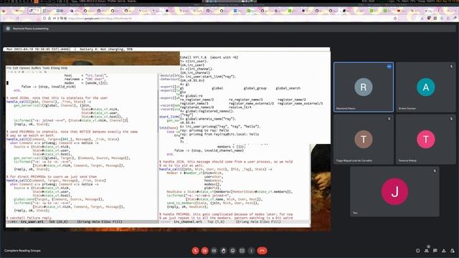The width and height of the screenshot is (459, 258).
Task: Open the More options three-dot menu
Action: pyautogui.click(x=251, y=251)
